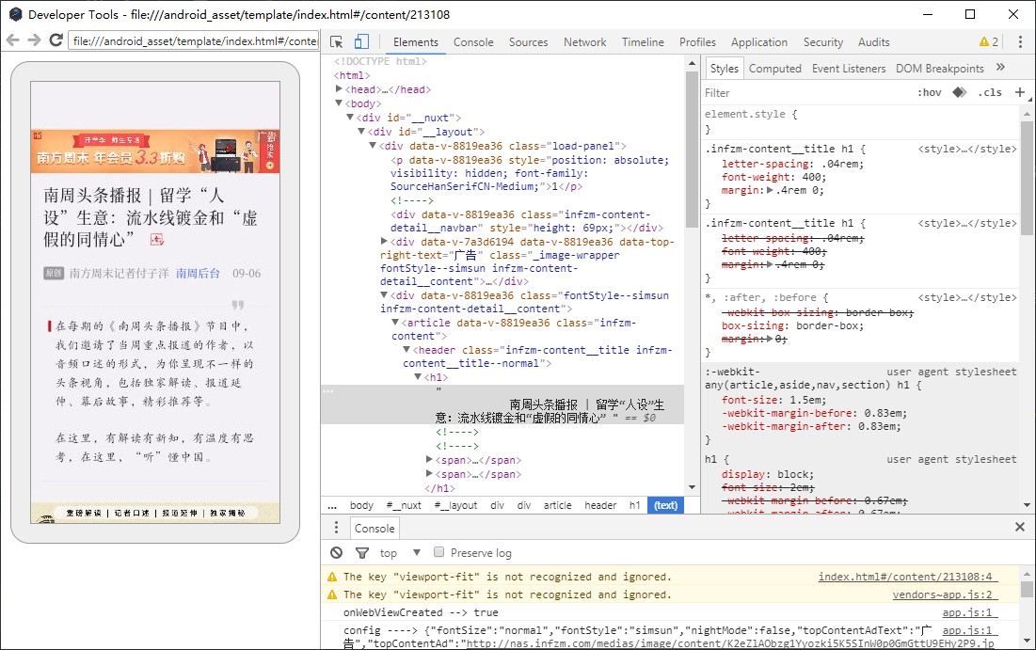Open the Console panel tab
1036x650 pixels.
473,41
